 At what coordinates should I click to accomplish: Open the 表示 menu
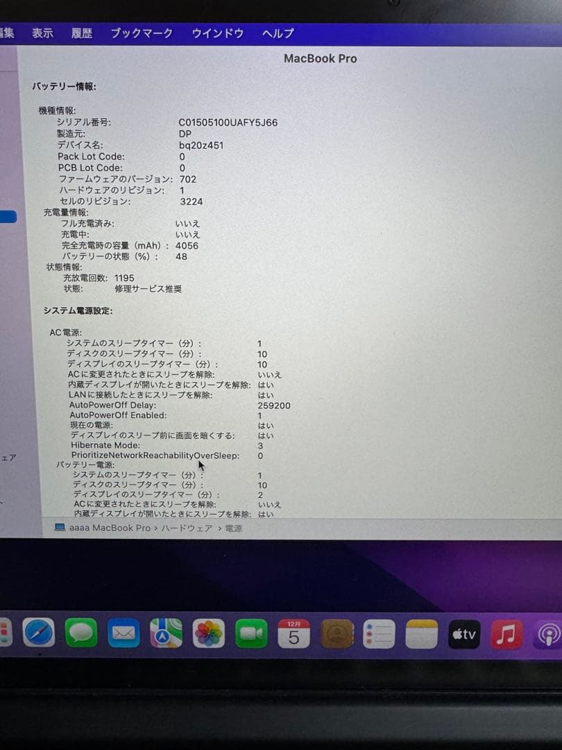point(42,33)
